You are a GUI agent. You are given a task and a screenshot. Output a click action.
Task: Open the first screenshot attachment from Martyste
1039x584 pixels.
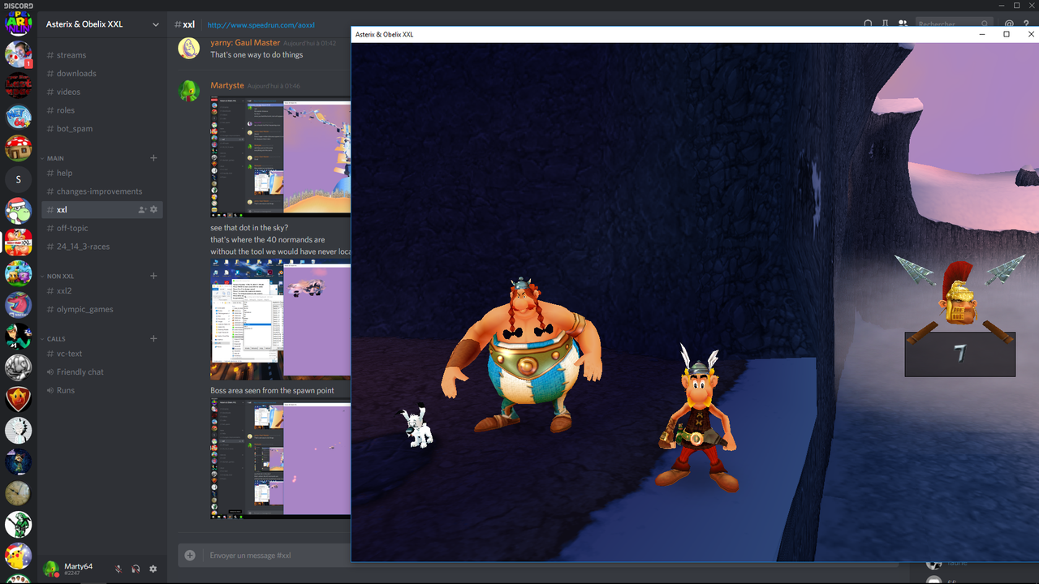click(x=281, y=157)
